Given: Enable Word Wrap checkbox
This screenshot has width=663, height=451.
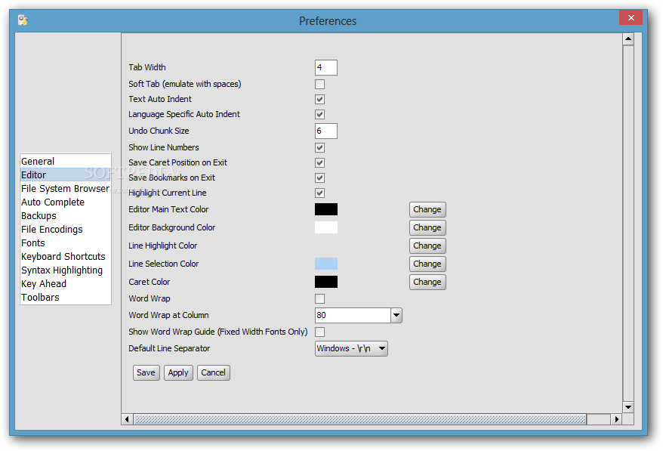Looking at the screenshot, I should (x=319, y=299).
